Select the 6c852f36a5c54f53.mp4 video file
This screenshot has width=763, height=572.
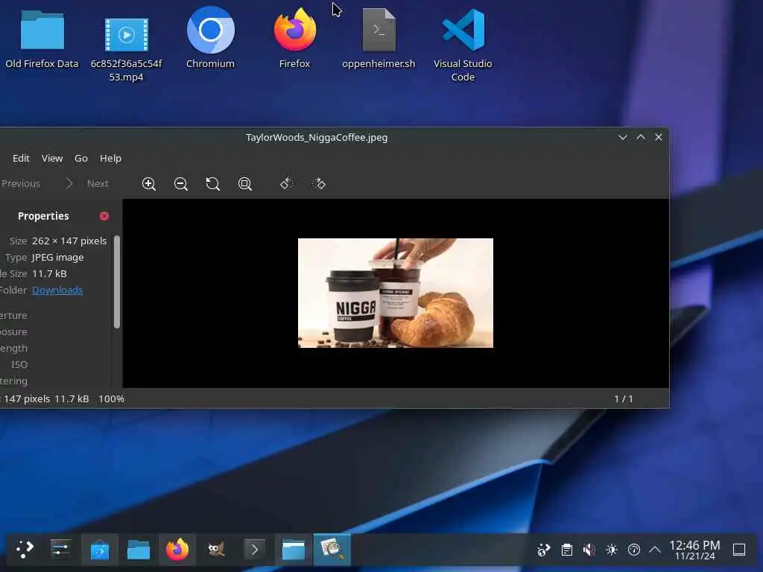click(127, 48)
